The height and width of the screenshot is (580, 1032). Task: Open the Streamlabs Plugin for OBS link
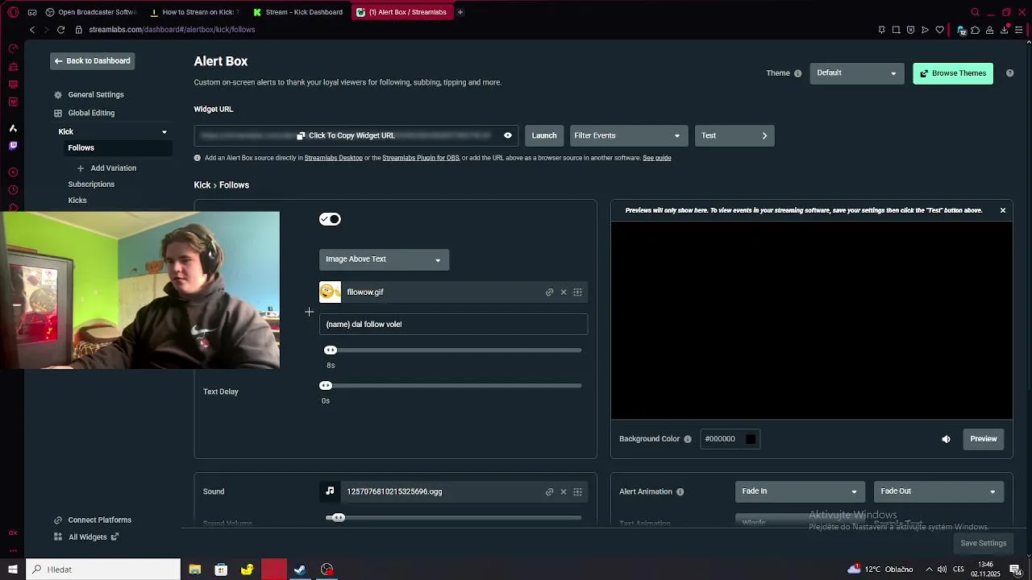coord(420,158)
